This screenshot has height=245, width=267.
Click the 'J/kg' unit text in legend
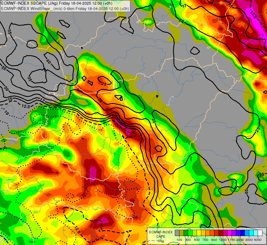click(161, 241)
